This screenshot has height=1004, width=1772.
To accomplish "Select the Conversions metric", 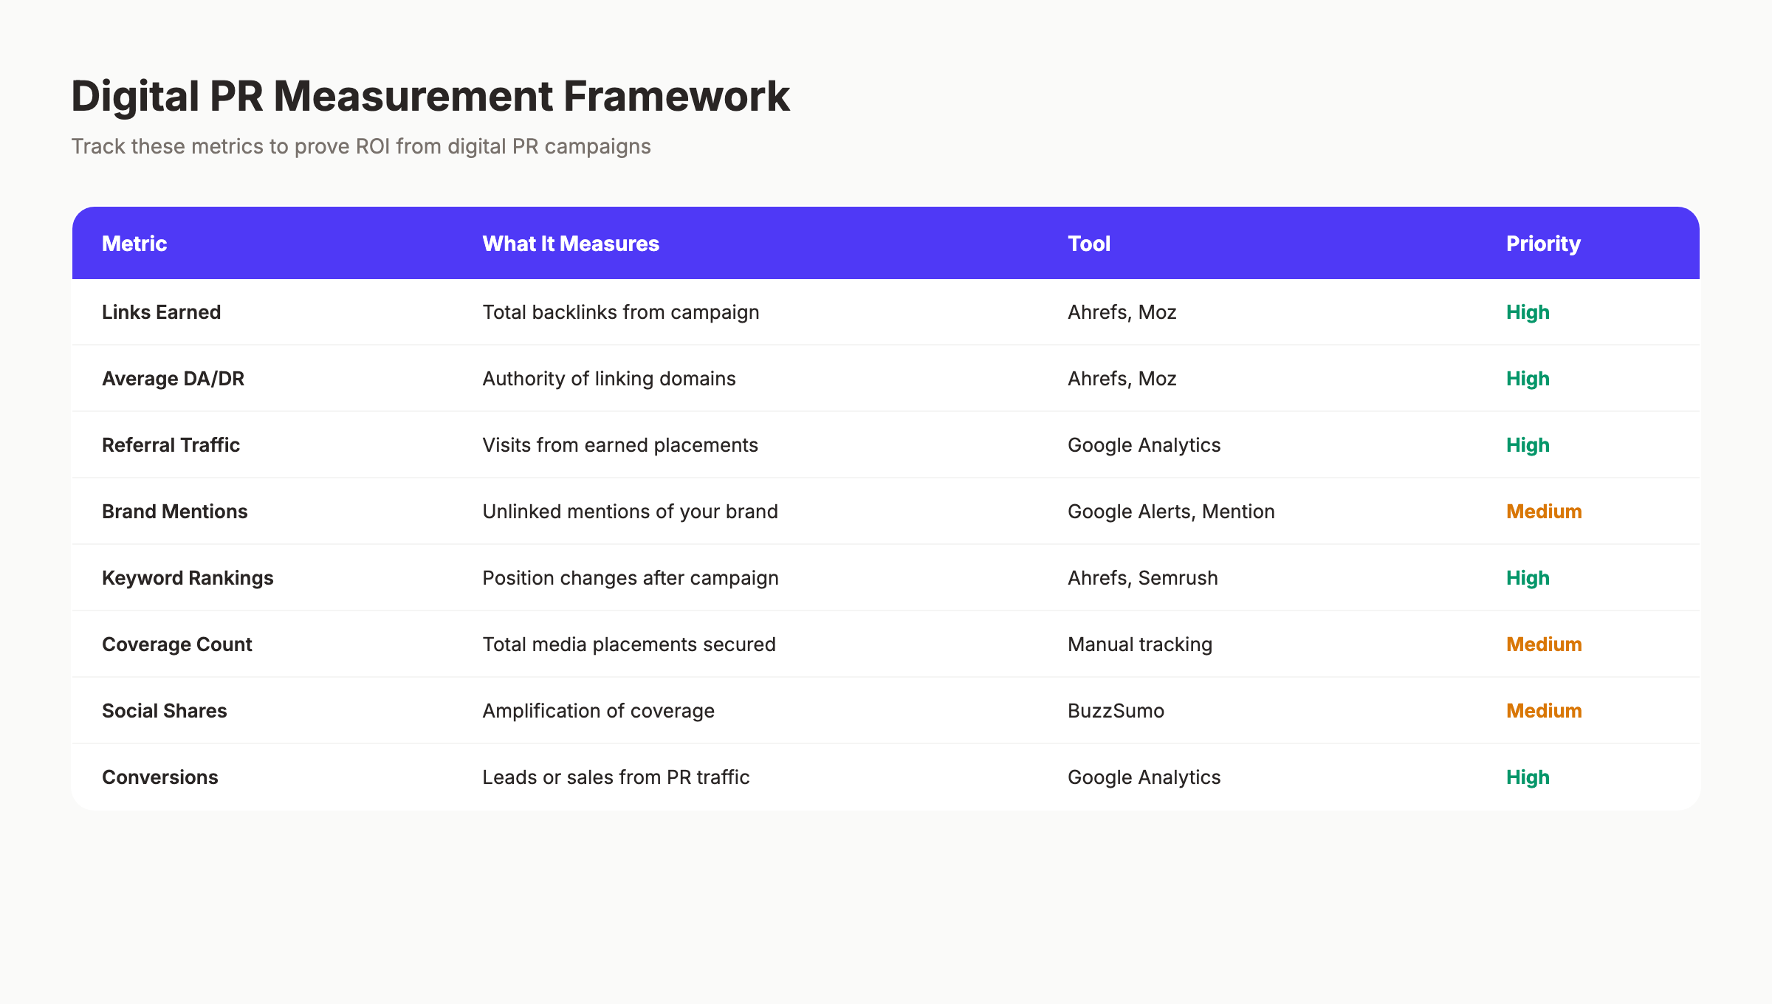I will point(159,777).
